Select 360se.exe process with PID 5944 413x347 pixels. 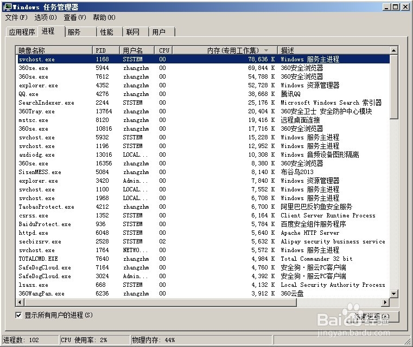204,68
